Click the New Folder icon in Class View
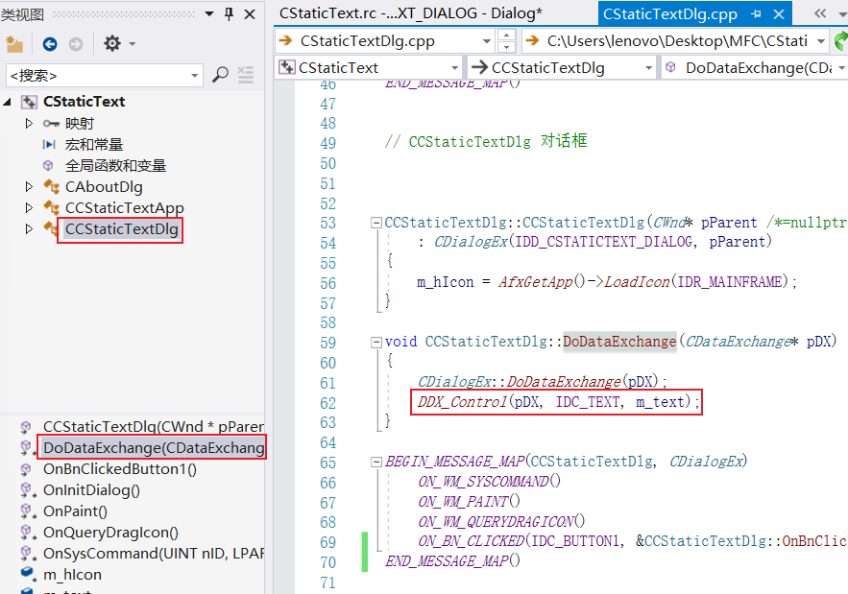Image resolution: width=848 pixels, height=594 pixels. click(14, 44)
